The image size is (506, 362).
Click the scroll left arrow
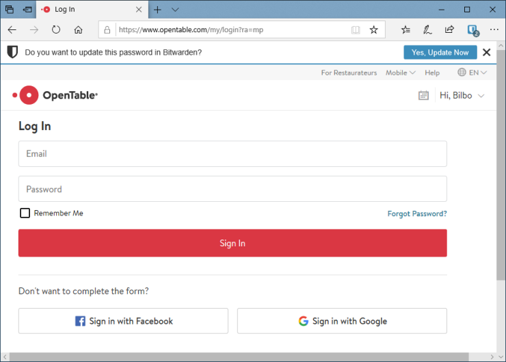point(5,357)
